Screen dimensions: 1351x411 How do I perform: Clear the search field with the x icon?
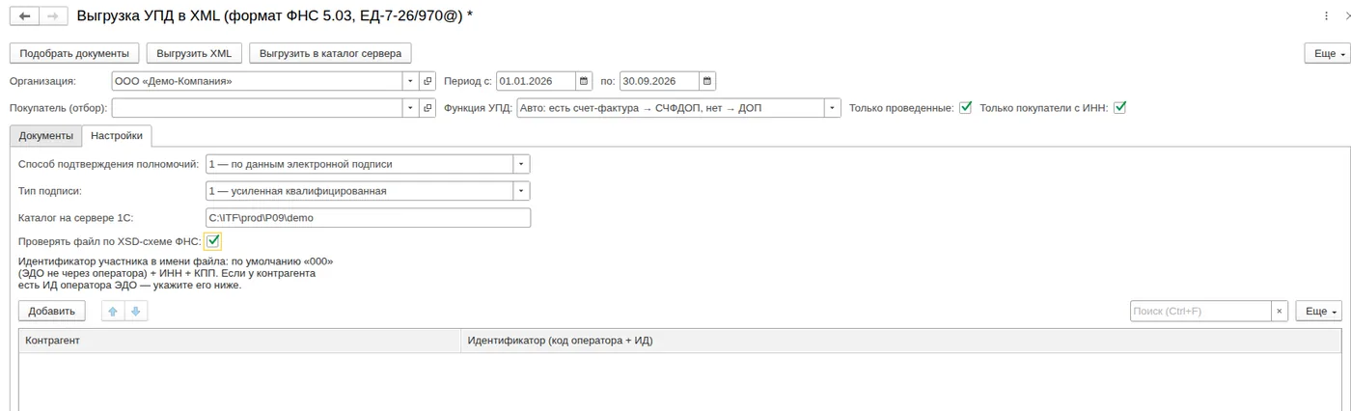click(1280, 311)
